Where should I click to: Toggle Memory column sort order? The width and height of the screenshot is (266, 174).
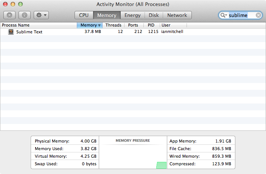pos(90,25)
